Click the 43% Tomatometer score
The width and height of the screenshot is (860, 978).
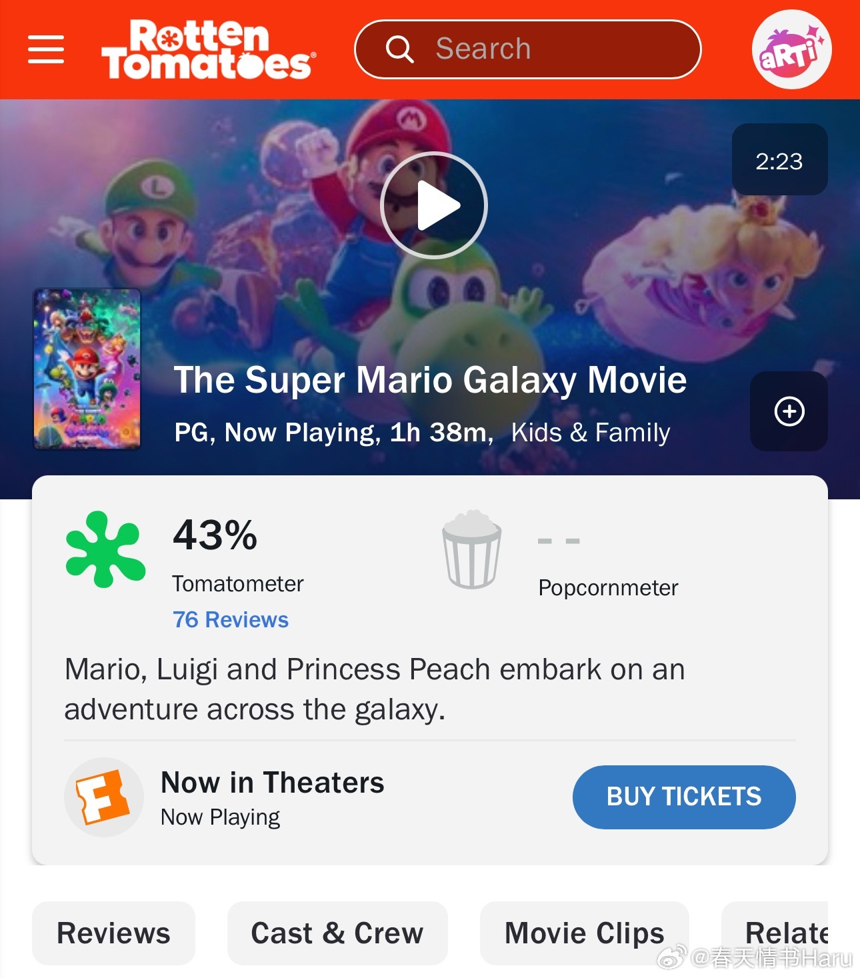pyautogui.click(x=215, y=535)
